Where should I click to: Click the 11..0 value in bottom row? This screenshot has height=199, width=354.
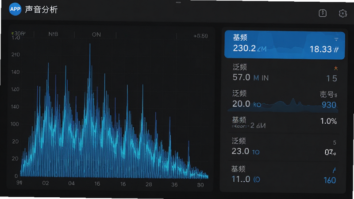coord(241,179)
